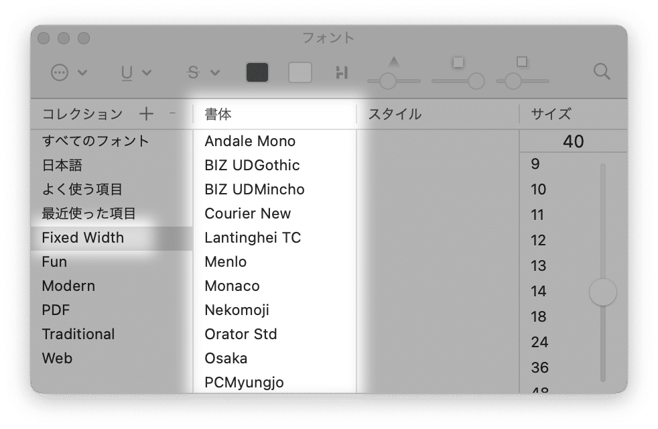658x429 pixels.
Task: Add a new collection with plus button
Action: (146, 114)
